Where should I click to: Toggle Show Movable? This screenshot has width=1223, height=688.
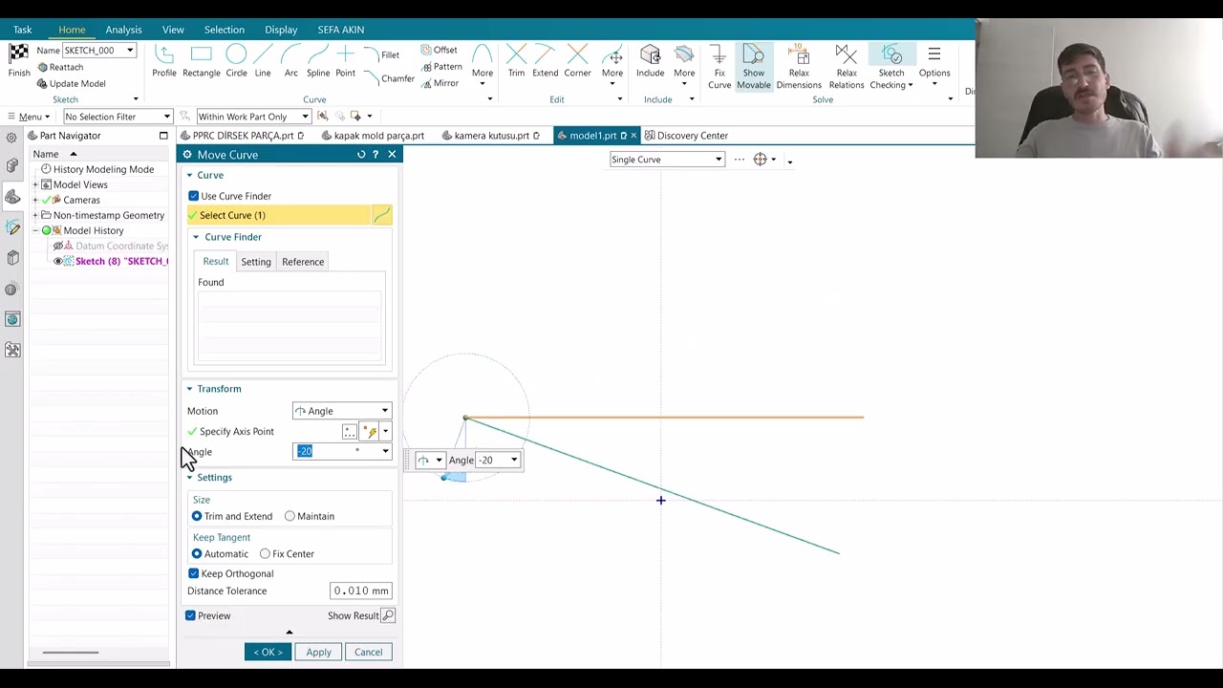point(753,67)
